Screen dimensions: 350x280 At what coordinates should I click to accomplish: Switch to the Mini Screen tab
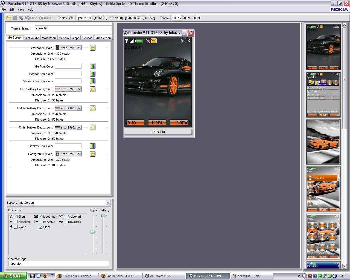tap(103, 38)
